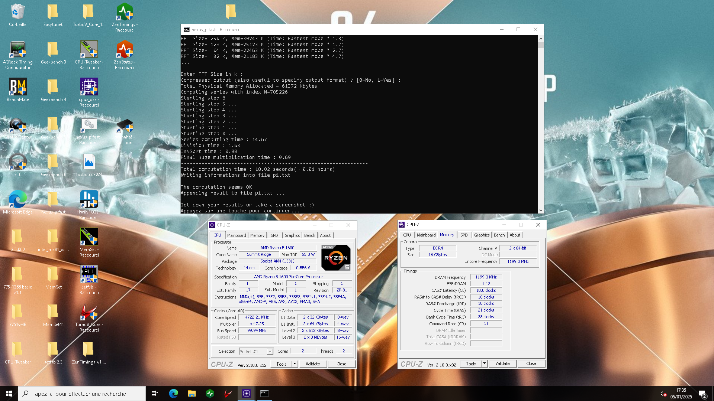Open Bench tab in left CPU-Z
The width and height of the screenshot is (714, 401).
tap(310, 235)
